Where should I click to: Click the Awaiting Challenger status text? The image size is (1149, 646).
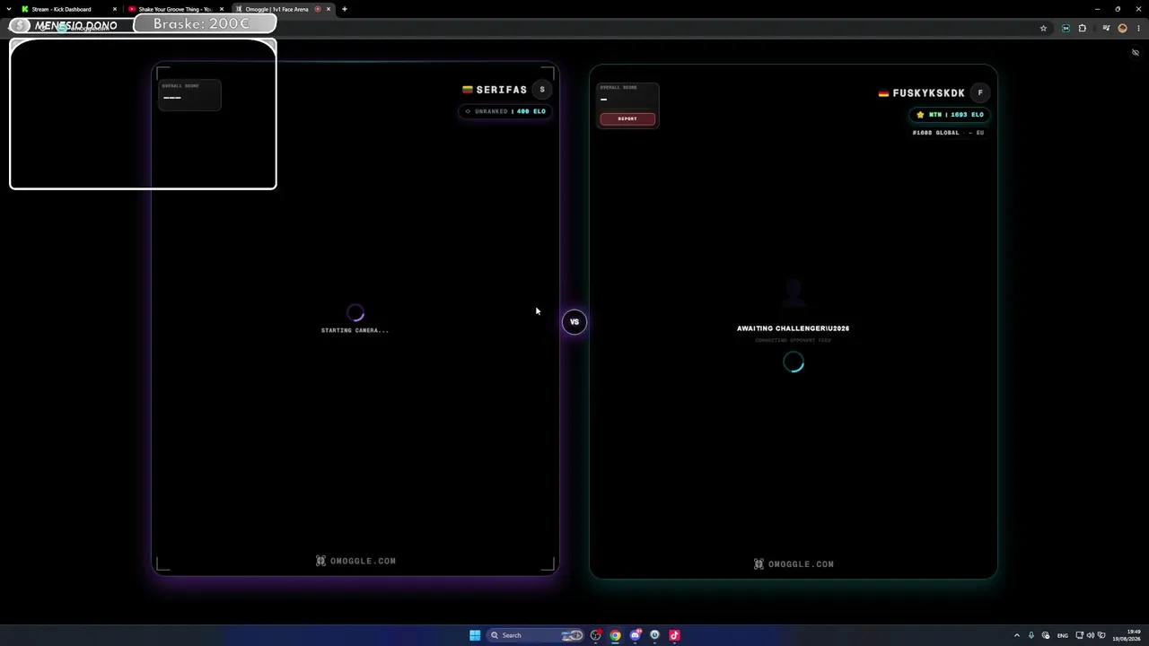[x=793, y=328]
